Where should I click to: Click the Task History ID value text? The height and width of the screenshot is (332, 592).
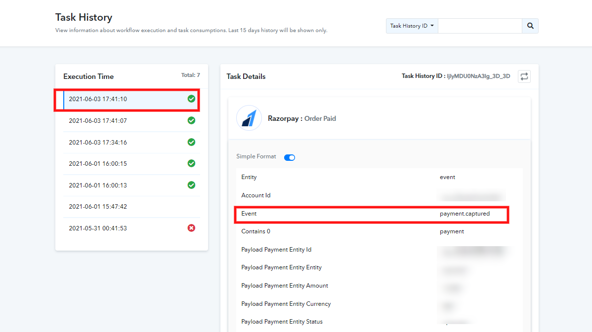[x=478, y=76]
